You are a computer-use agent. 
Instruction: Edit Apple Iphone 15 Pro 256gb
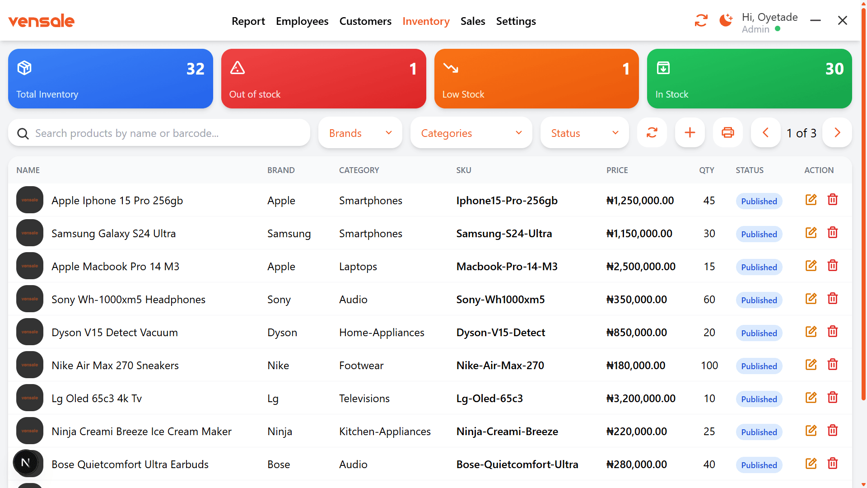pos(811,200)
